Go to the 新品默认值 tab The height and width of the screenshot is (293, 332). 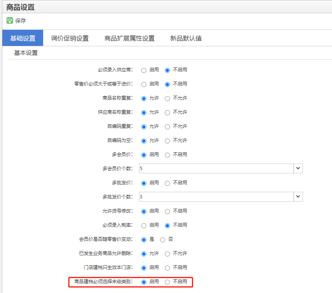tap(186, 38)
